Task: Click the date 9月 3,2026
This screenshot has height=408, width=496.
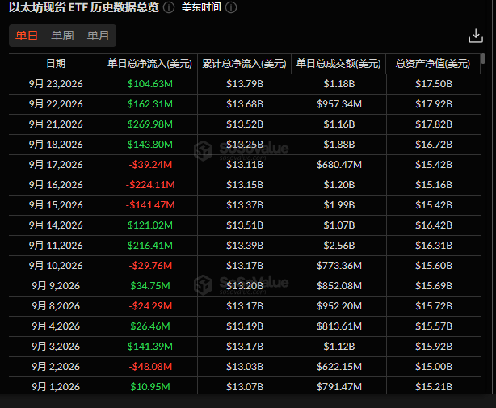Action: (x=56, y=347)
